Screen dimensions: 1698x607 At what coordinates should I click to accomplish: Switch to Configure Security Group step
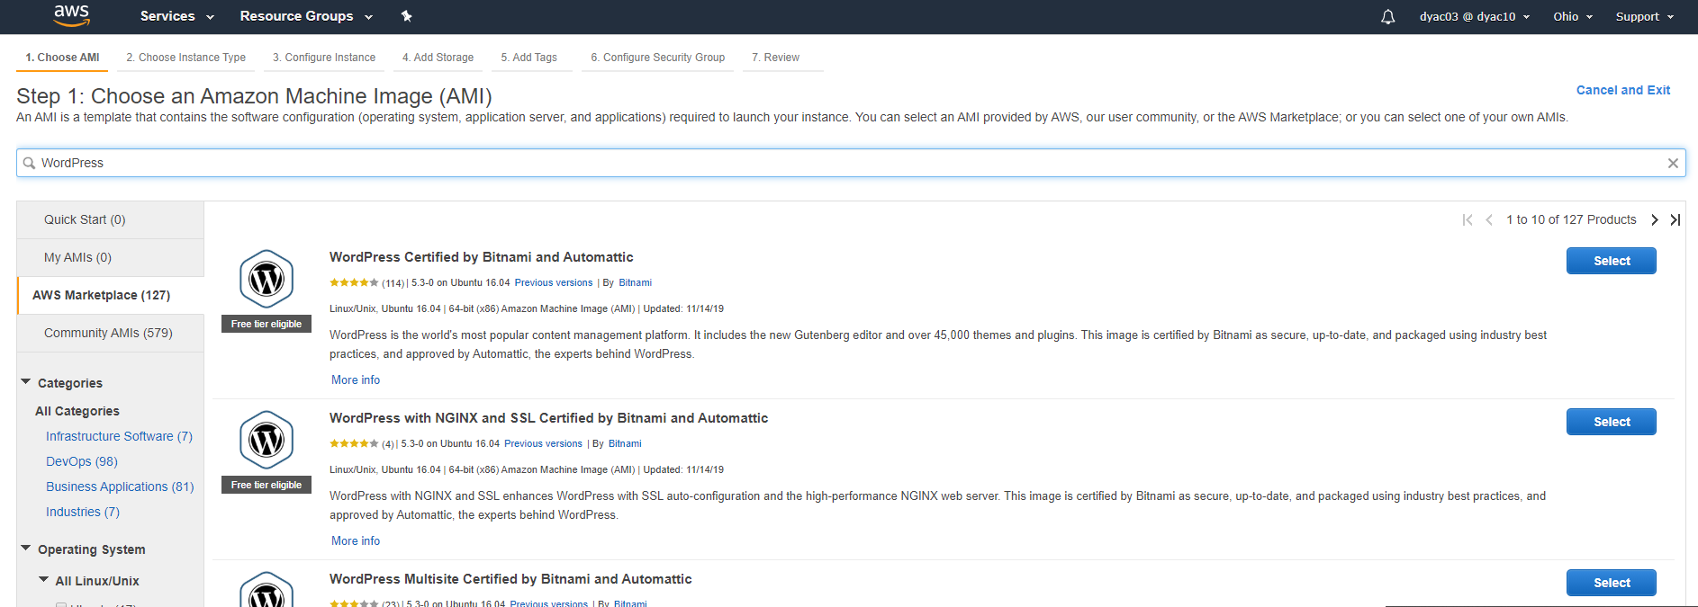point(658,58)
